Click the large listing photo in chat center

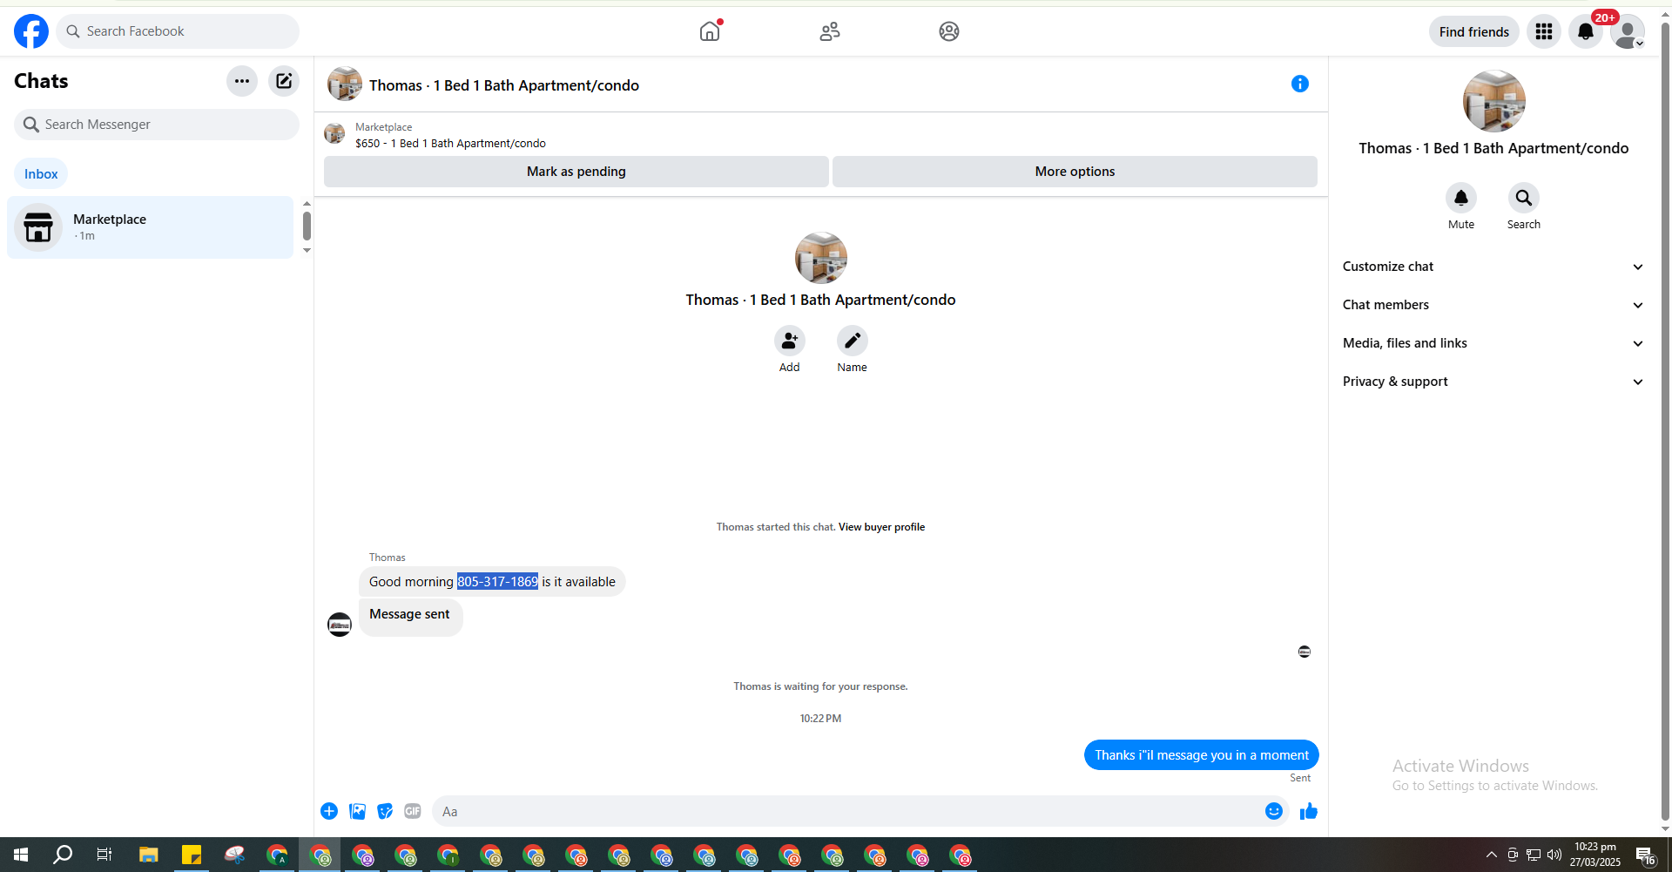click(x=821, y=258)
